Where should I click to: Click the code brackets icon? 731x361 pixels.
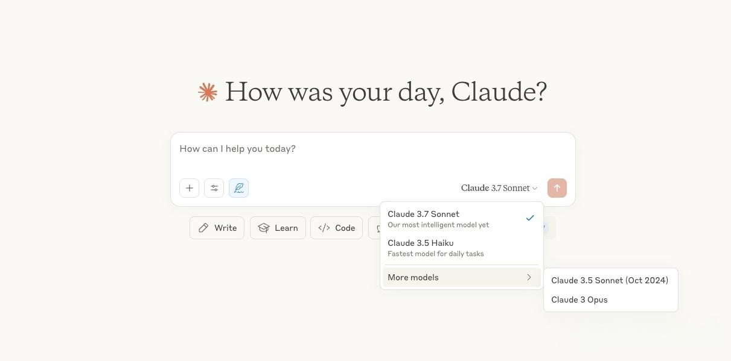(x=324, y=228)
